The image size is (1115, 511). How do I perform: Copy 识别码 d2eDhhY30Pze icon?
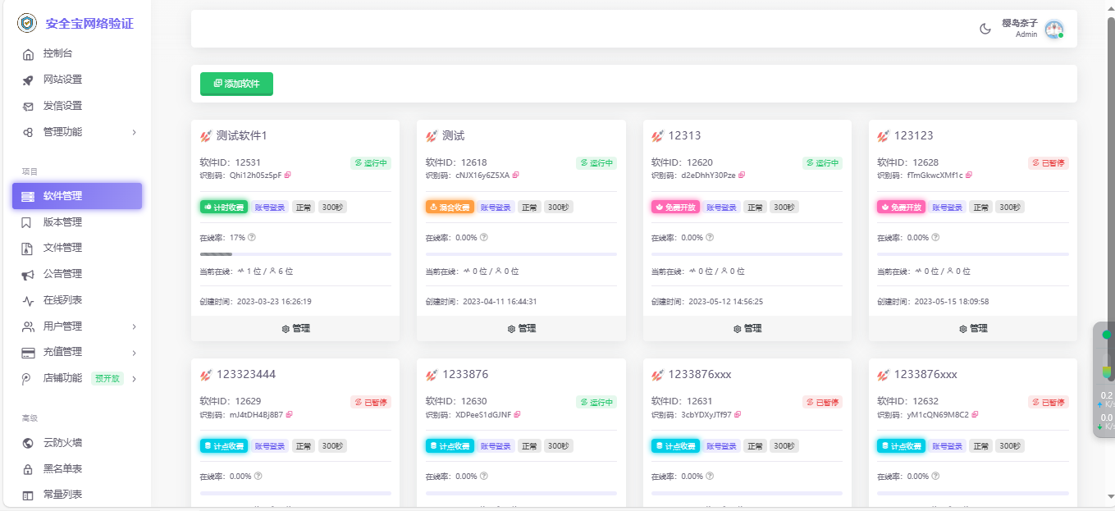(x=742, y=175)
